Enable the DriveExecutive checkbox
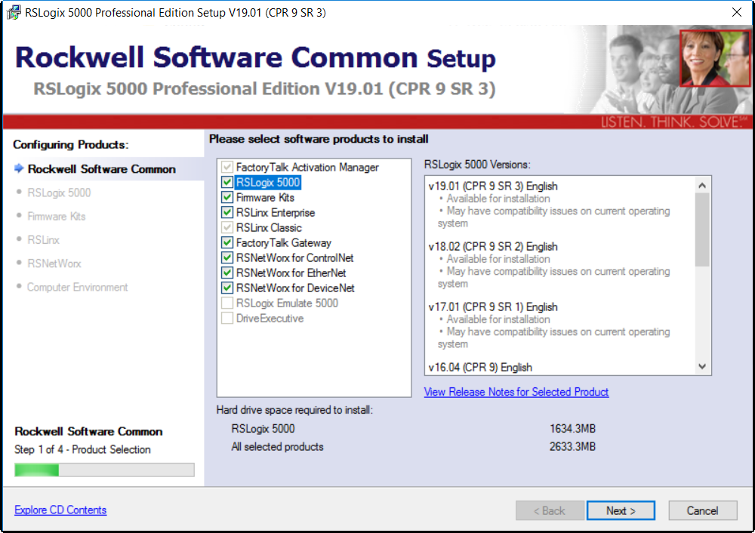 coord(226,319)
